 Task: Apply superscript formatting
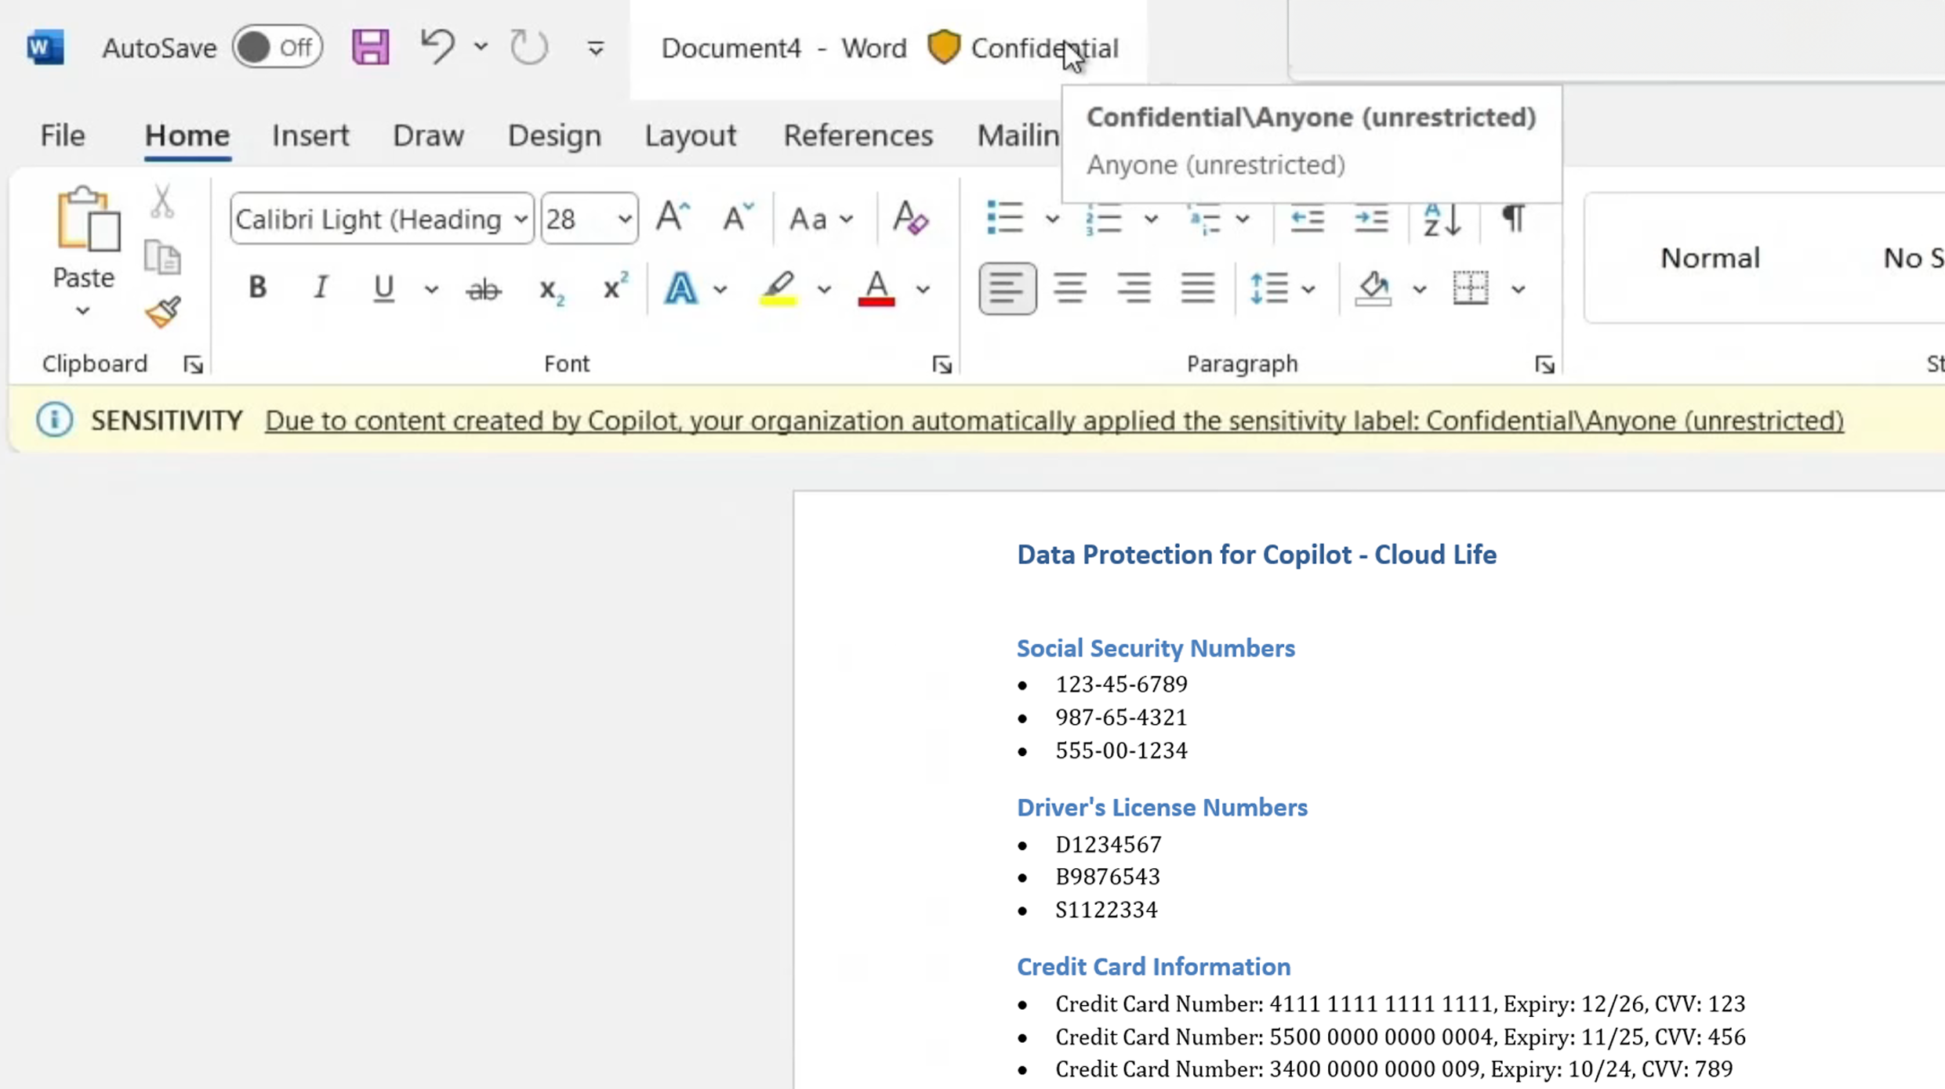coord(615,287)
